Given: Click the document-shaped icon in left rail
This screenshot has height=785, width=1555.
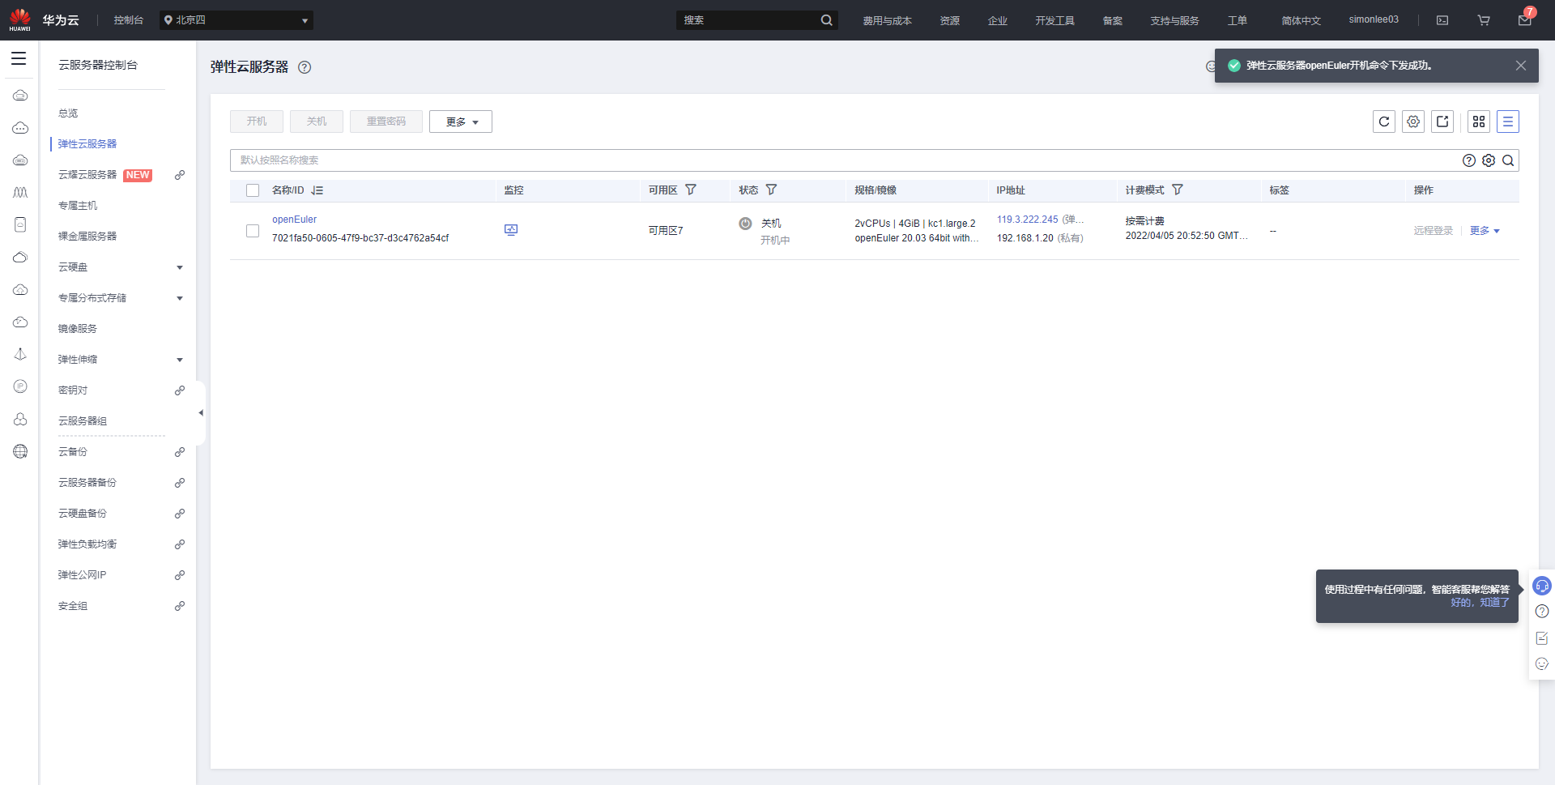Looking at the screenshot, I should tap(20, 224).
